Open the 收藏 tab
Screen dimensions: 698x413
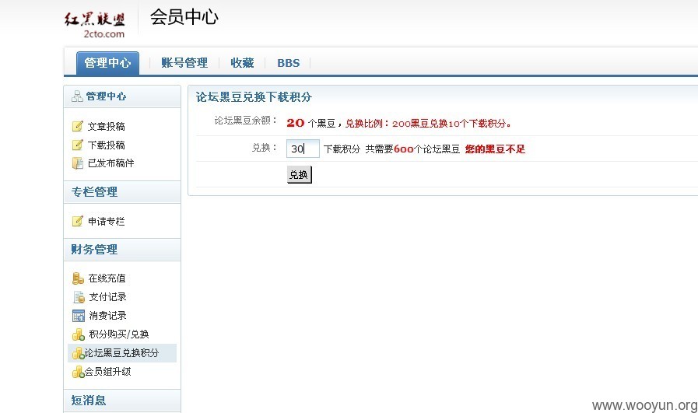click(242, 63)
